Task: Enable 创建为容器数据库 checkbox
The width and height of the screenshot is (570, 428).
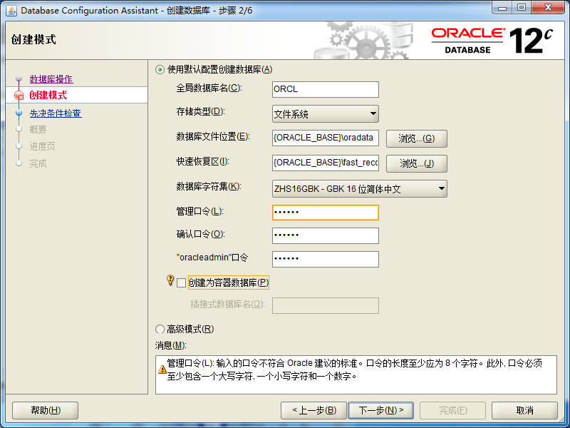Action: pos(181,282)
